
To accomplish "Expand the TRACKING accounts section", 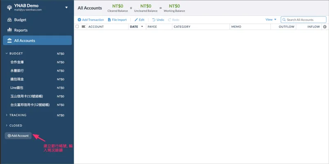I will tap(7, 115).
